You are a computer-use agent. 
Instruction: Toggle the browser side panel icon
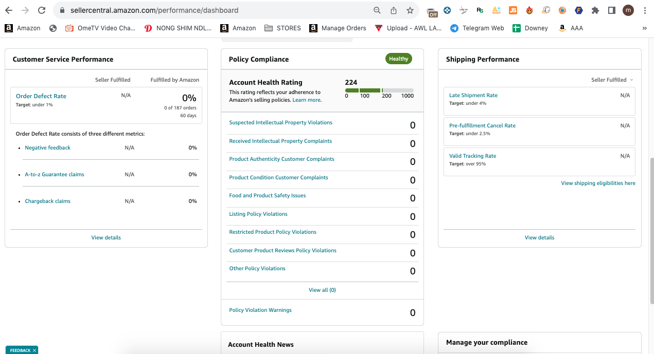(x=612, y=10)
